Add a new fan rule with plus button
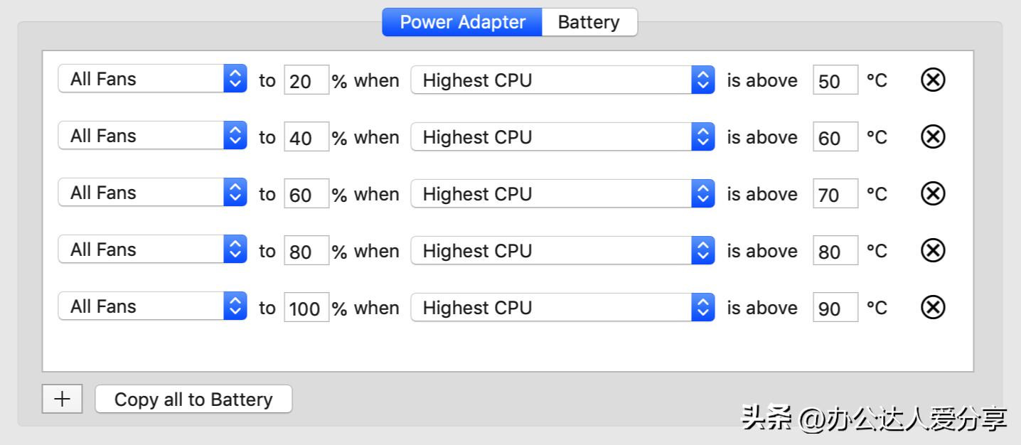This screenshot has height=445, width=1021. click(62, 399)
